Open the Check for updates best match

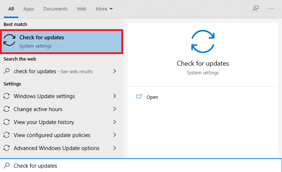click(x=62, y=41)
